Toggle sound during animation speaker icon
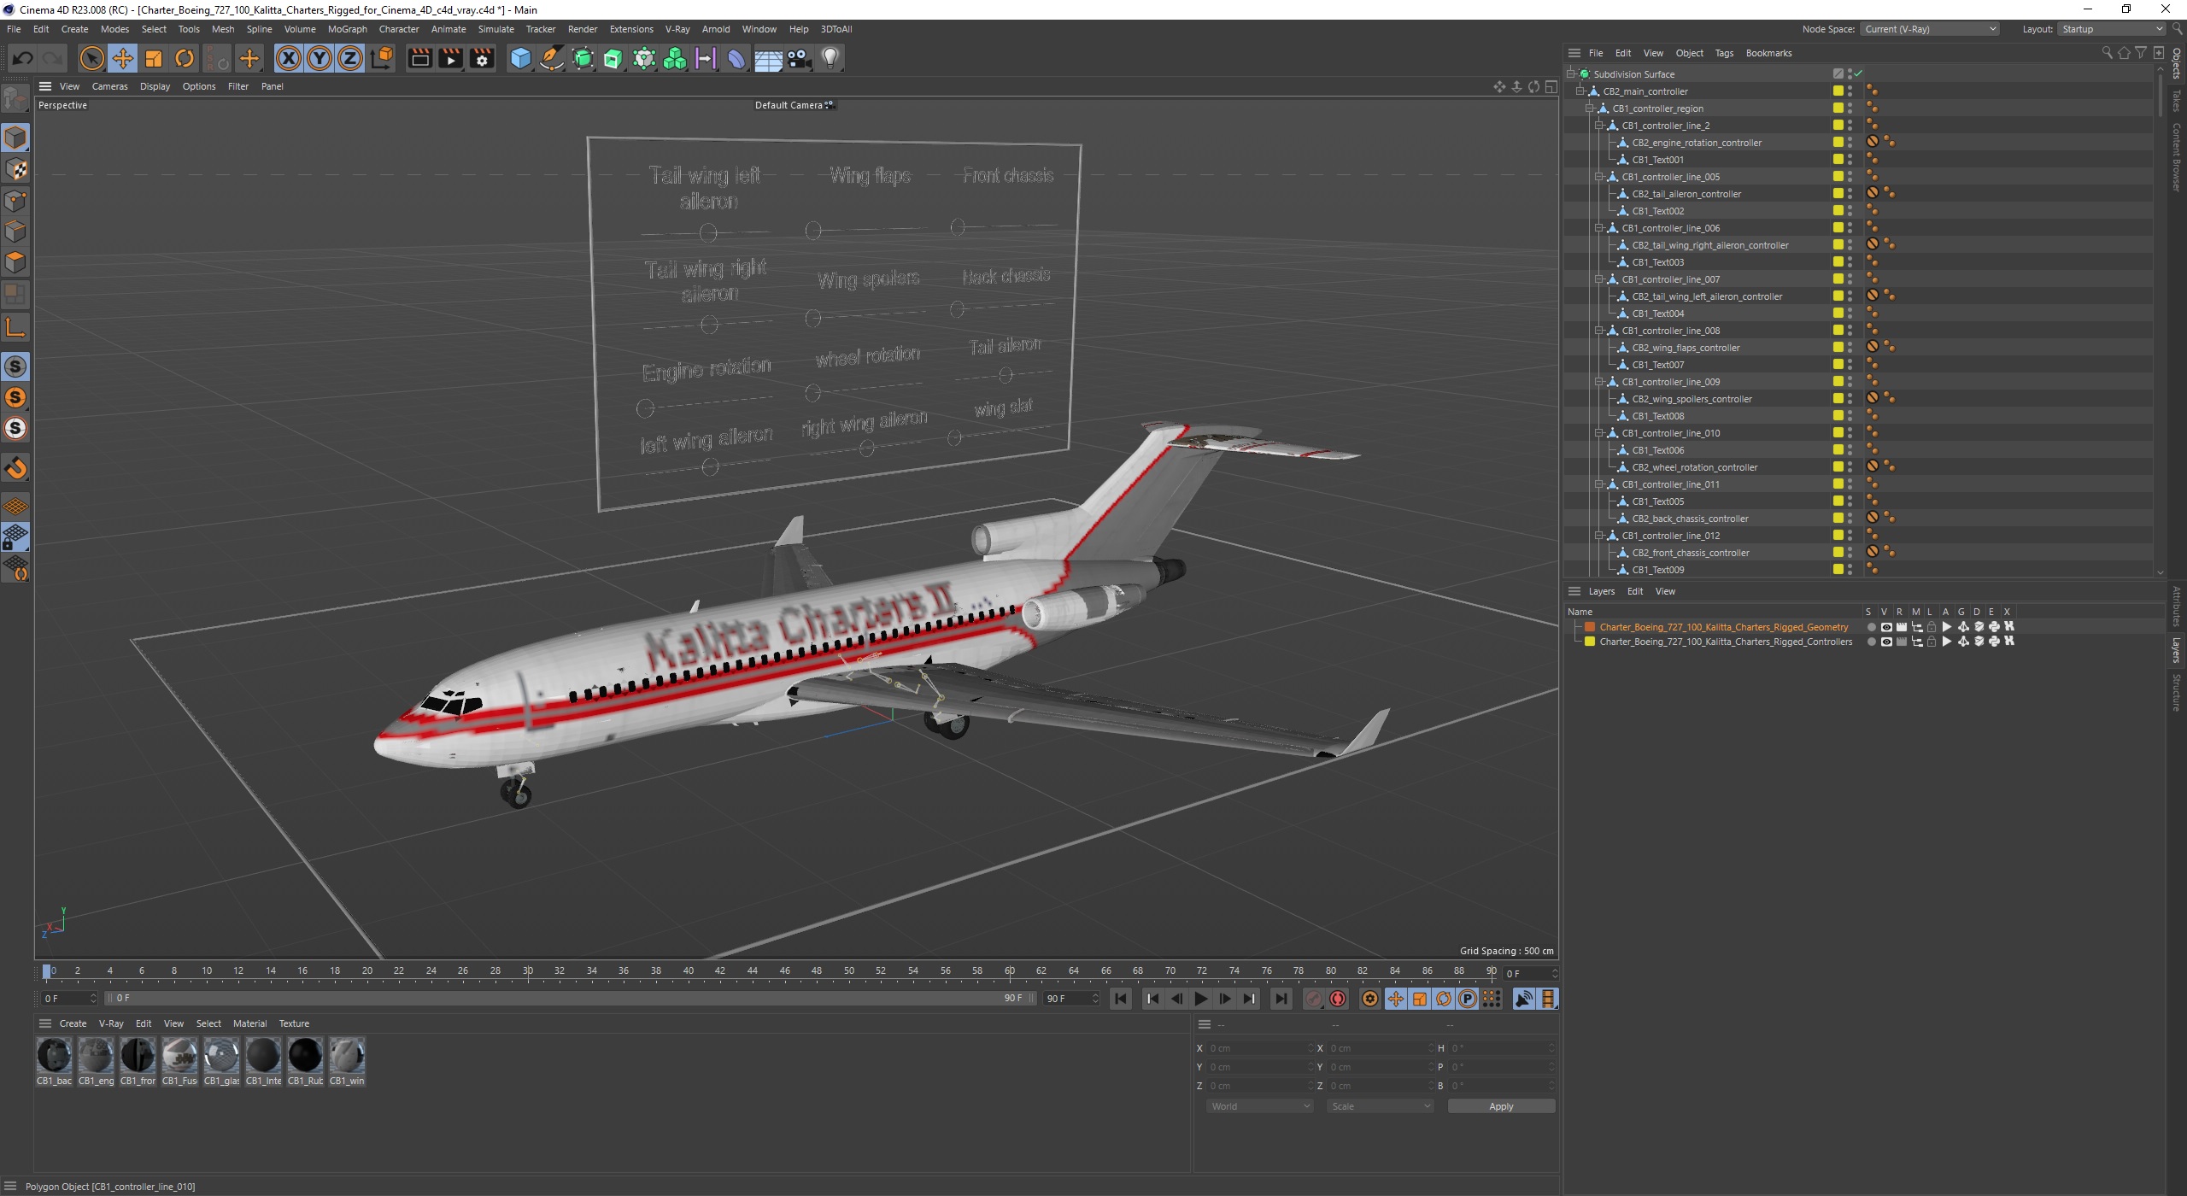2187x1196 pixels. [x=1523, y=999]
